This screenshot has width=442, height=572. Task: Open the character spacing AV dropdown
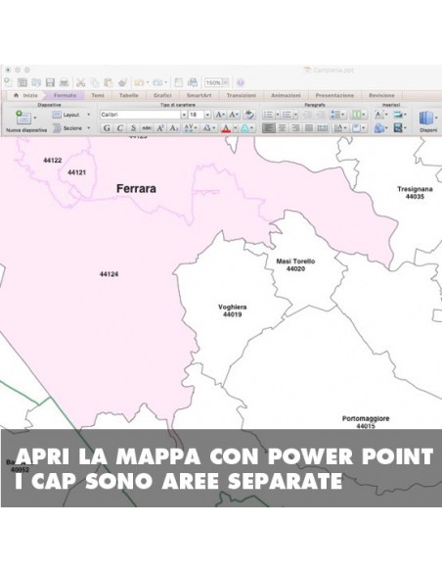tap(191, 127)
